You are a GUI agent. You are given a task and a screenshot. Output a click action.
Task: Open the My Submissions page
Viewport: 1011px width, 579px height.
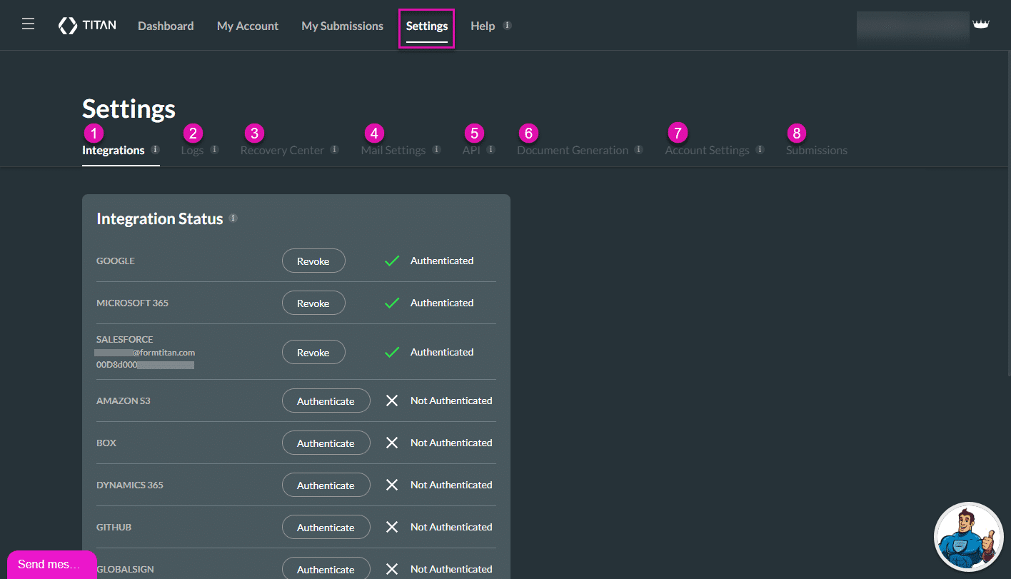pyautogui.click(x=342, y=26)
